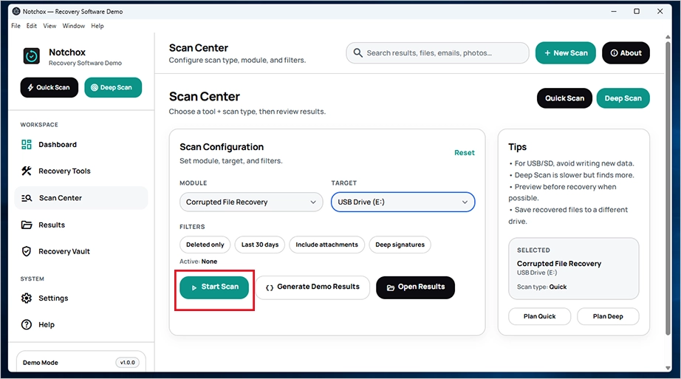The height and width of the screenshot is (379, 681).
Task: Open the Window menu
Action: [73, 26]
